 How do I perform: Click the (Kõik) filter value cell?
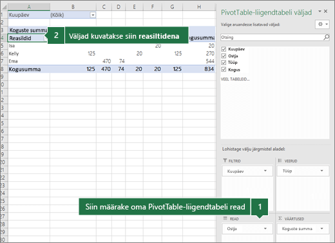coord(70,15)
